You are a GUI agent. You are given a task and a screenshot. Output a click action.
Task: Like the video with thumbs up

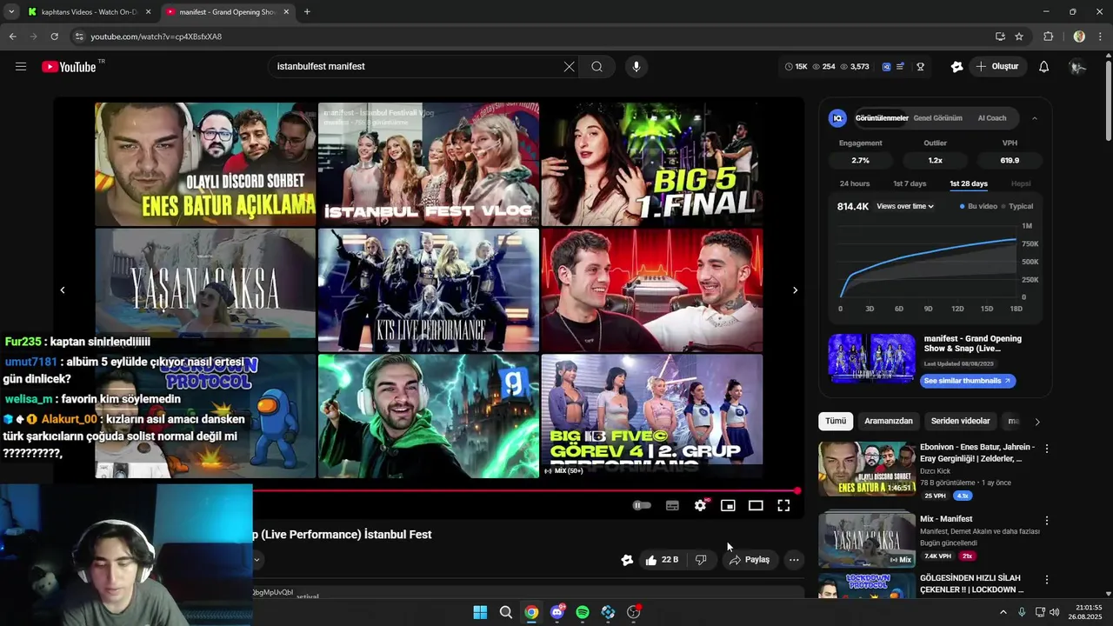point(661,560)
